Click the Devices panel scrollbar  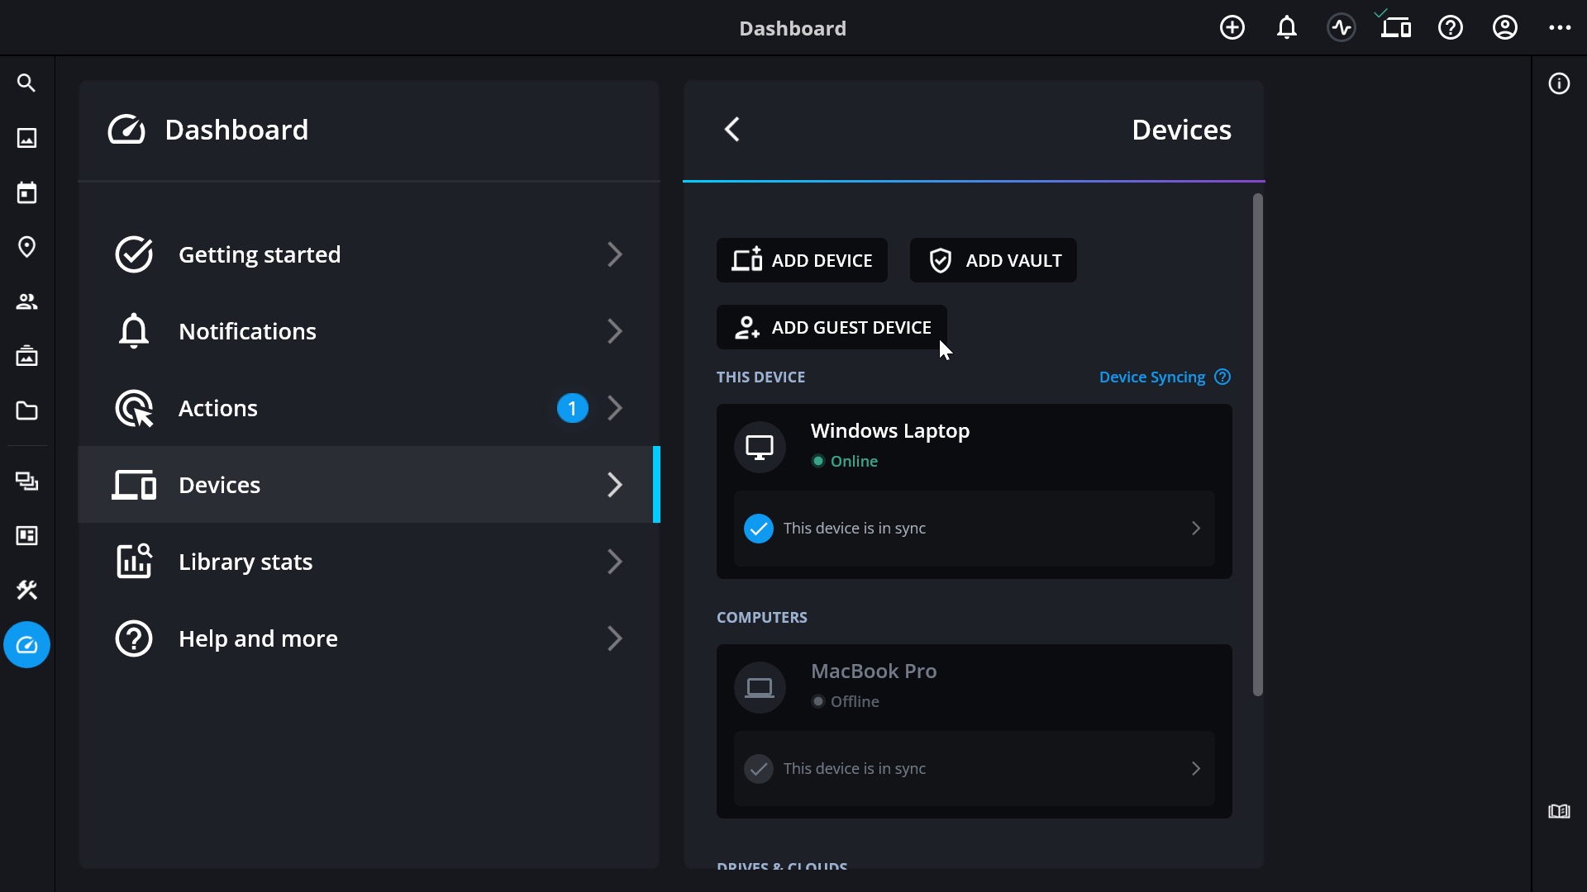1257,444
